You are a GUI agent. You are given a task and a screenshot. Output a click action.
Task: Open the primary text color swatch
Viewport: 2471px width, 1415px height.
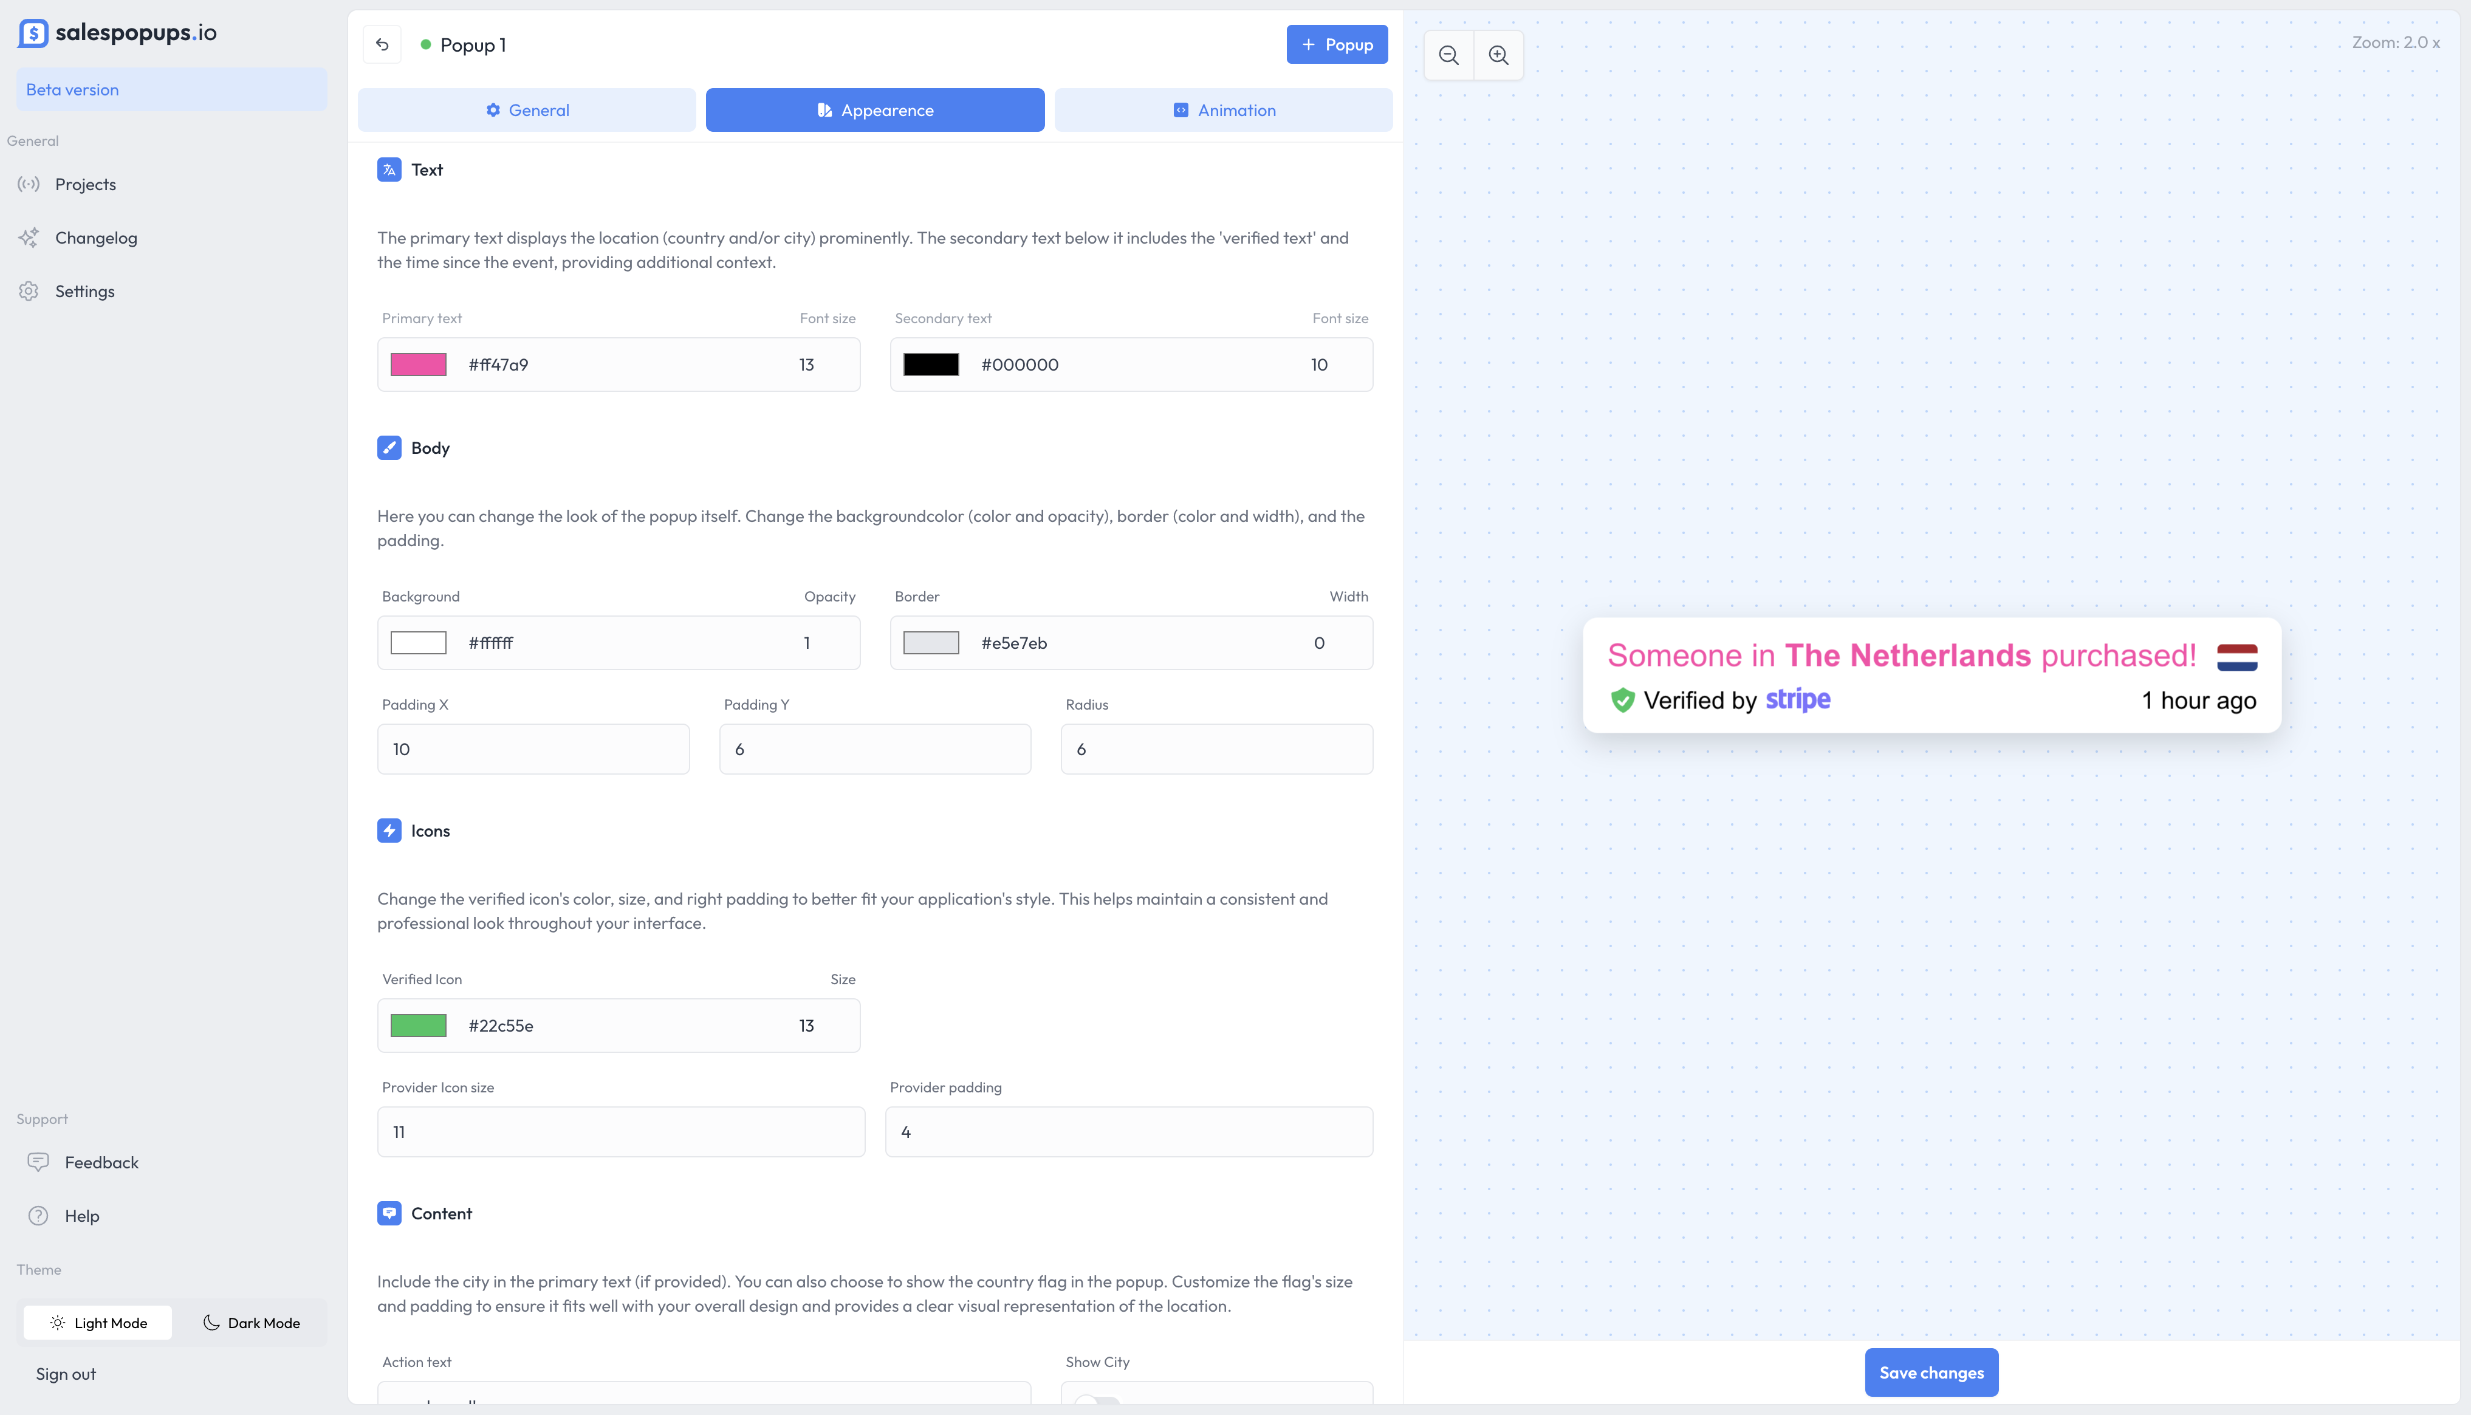pos(418,365)
